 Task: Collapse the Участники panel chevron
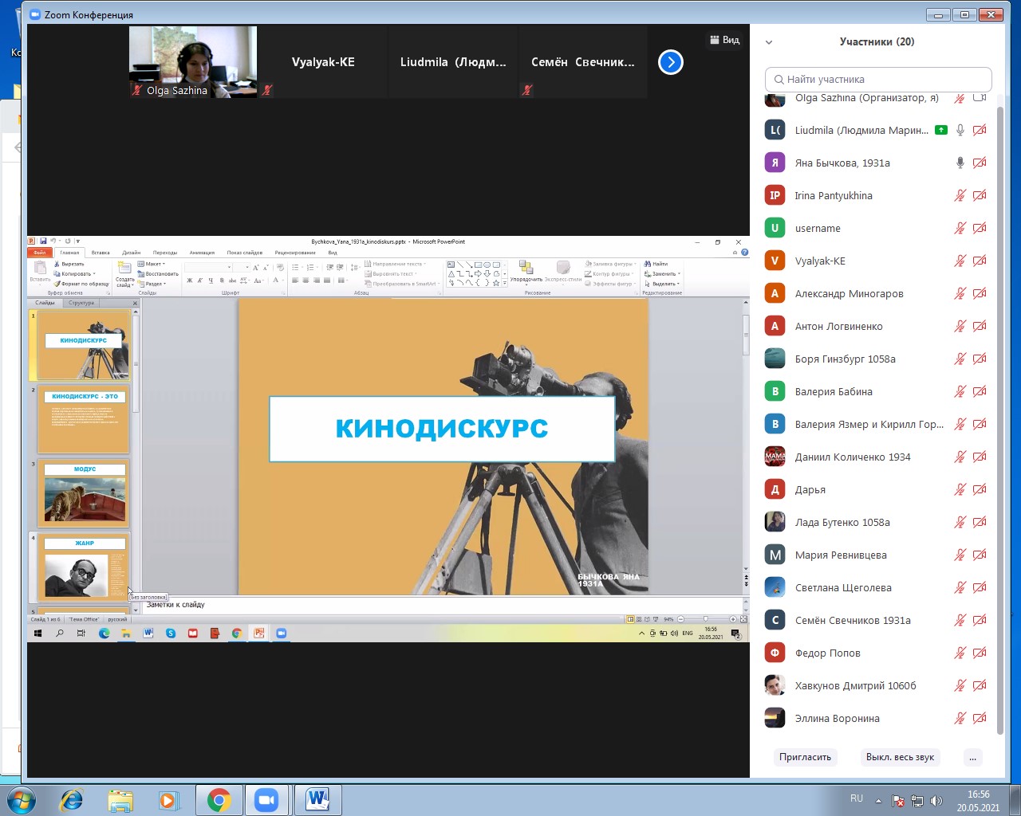pos(769,42)
